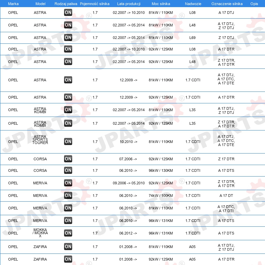Select the ON fuel badge in the Astra L48 81kW row
The width and height of the screenshot is (265, 265).
(68, 25)
